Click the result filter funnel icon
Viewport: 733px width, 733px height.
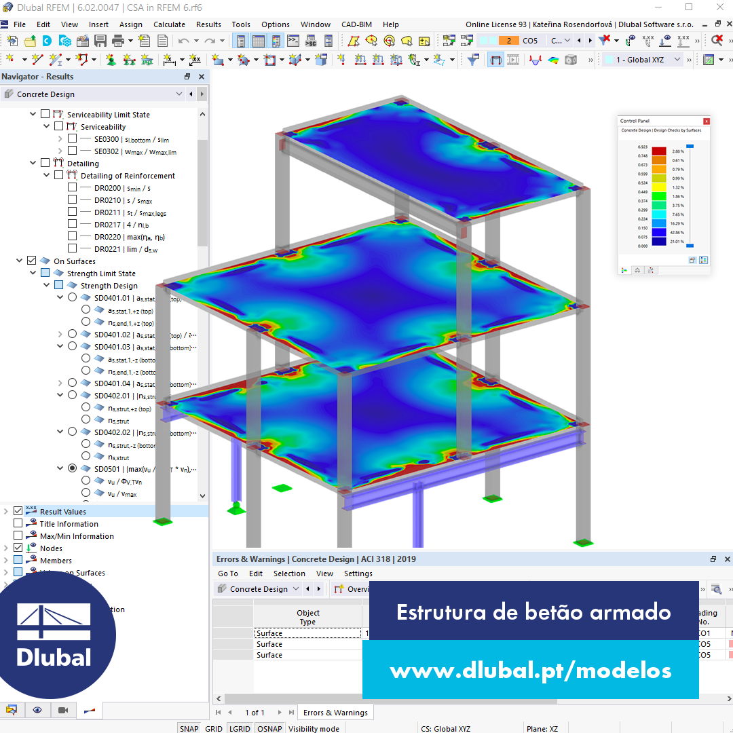tap(474, 59)
